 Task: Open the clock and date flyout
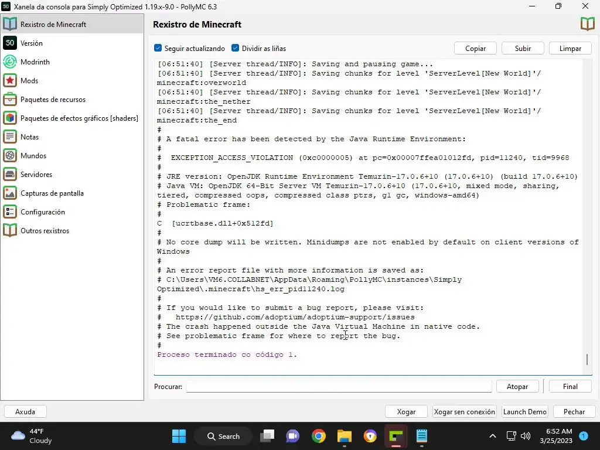click(556, 436)
